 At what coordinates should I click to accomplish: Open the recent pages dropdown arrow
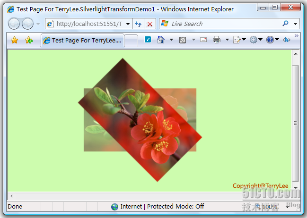(38, 24)
